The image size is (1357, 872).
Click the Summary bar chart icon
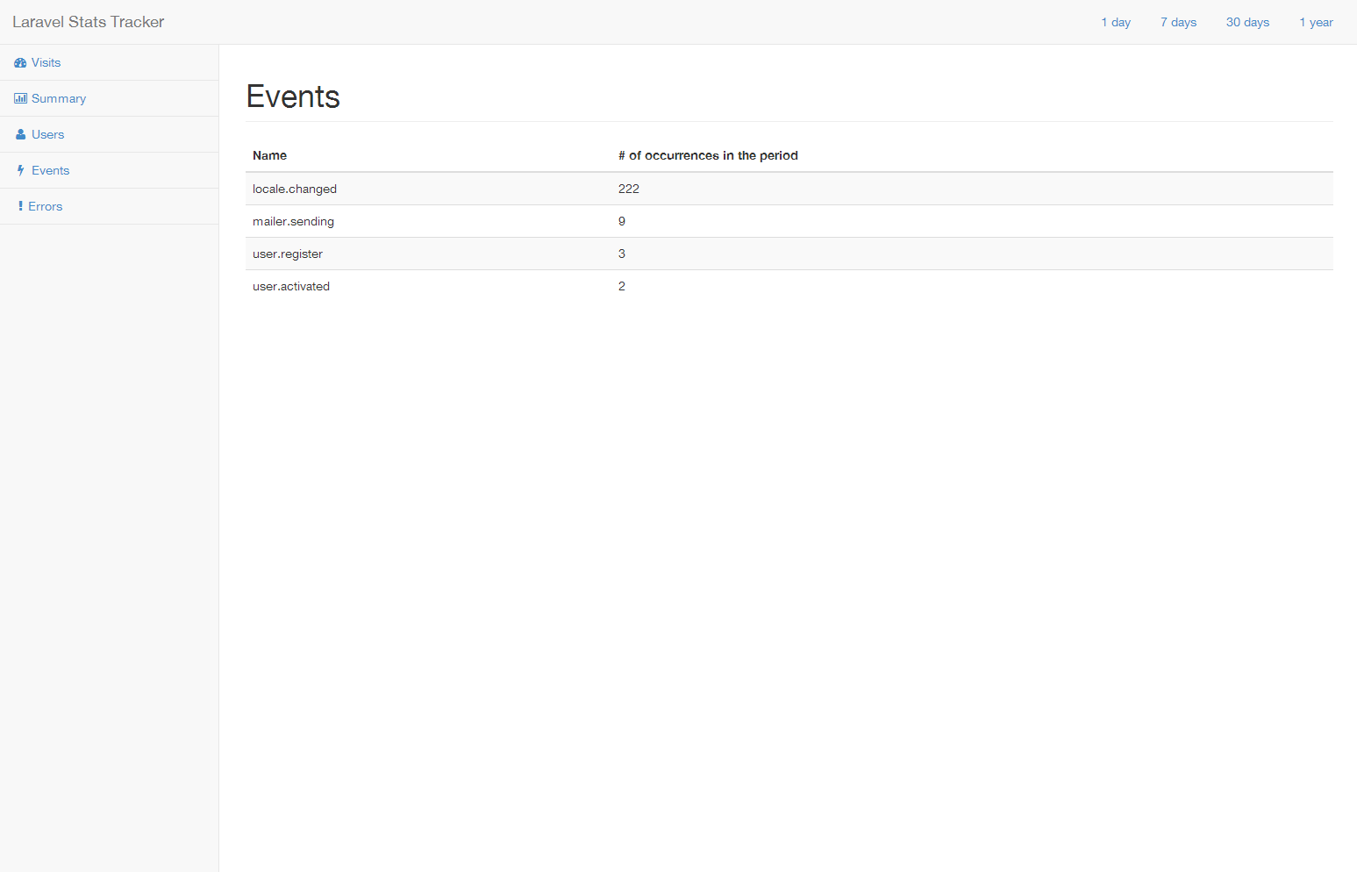click(20, 99)
